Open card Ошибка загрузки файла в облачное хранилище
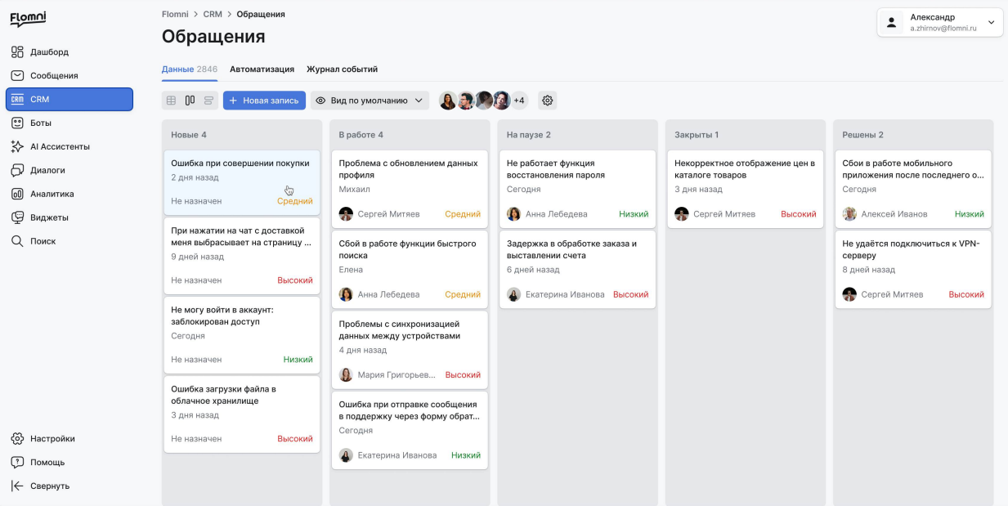 [242, 414]
